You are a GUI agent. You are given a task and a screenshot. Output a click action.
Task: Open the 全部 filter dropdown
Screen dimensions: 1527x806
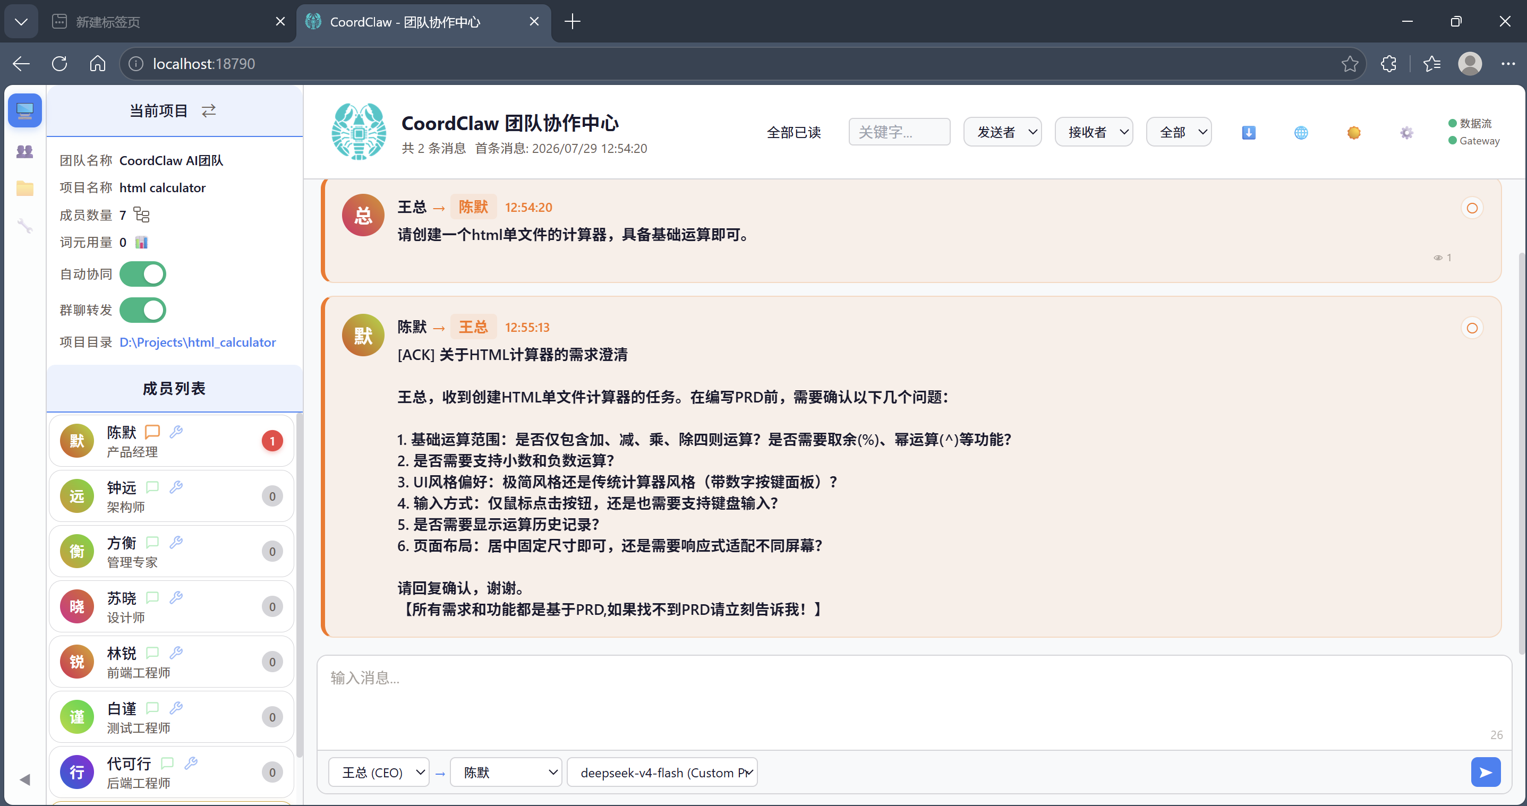tap(1179, 132)
